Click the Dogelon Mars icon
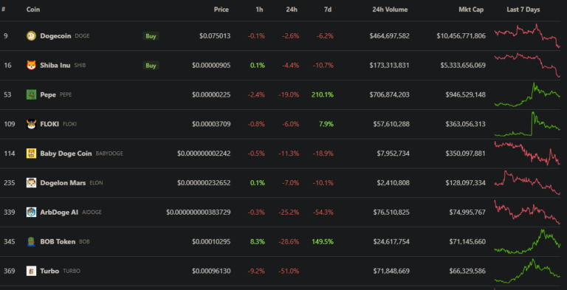Screen dimensions: 567x290 [32, 182]
